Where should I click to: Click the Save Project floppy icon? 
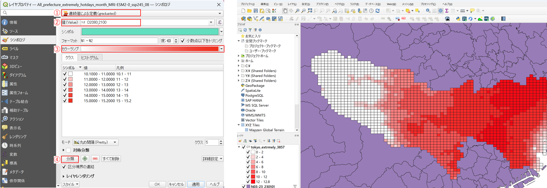point(255,11)
